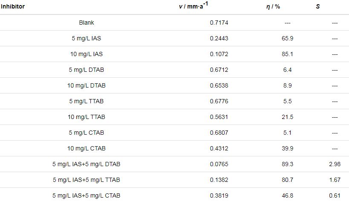Select the 5 mg/L CTAB row label
The height and width of the screenshot is (201, 349).
(x=87, y=133)
